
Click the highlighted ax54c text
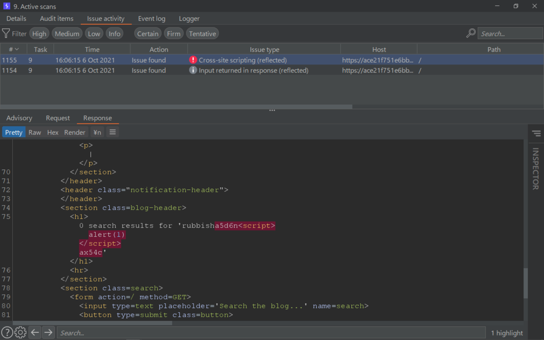click(91, 253)
